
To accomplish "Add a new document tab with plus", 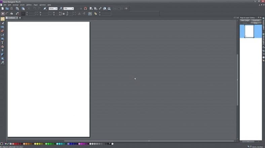I will tap(20, 18).
